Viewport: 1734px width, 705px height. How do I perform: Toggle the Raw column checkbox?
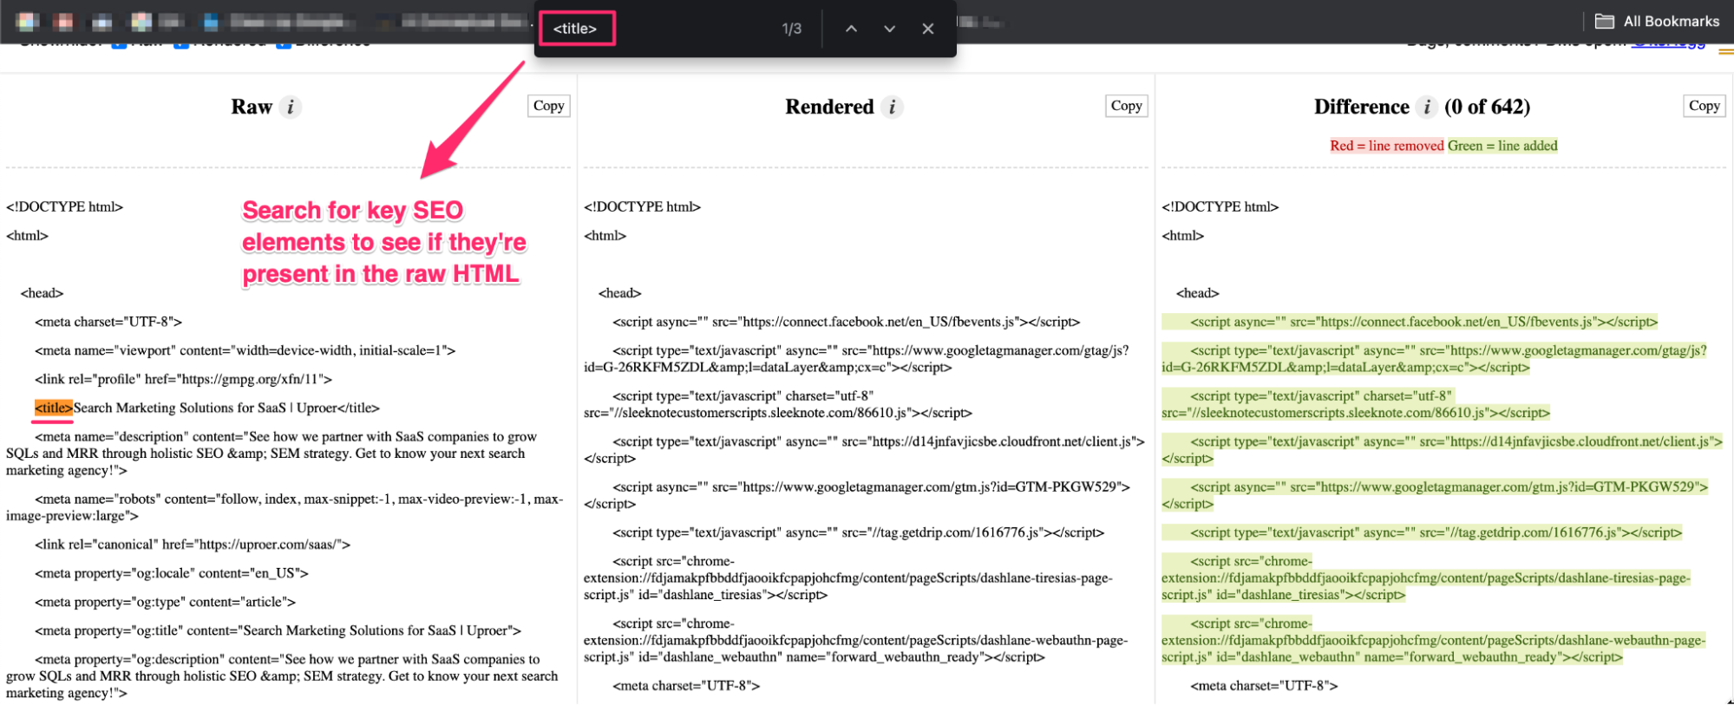coord(120,43)
